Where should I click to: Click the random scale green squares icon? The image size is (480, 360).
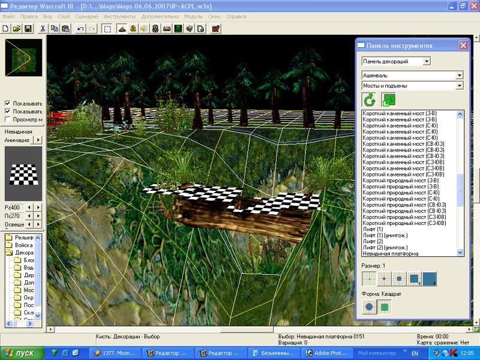pyautogui.click(x=388, y=100)
